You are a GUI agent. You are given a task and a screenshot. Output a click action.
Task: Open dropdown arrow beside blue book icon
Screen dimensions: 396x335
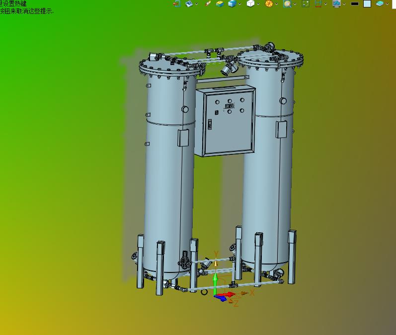(196, 4)
